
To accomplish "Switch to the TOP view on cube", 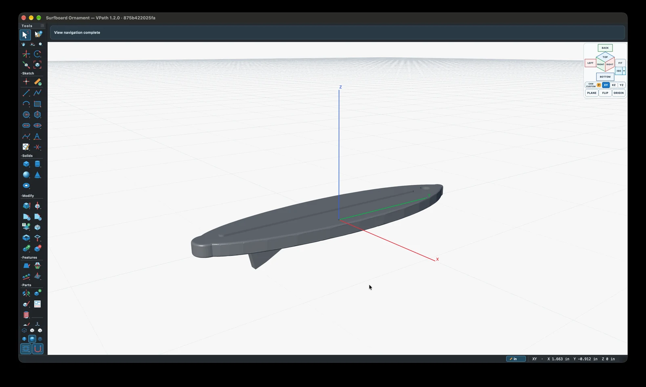I will tap(605, 57).
